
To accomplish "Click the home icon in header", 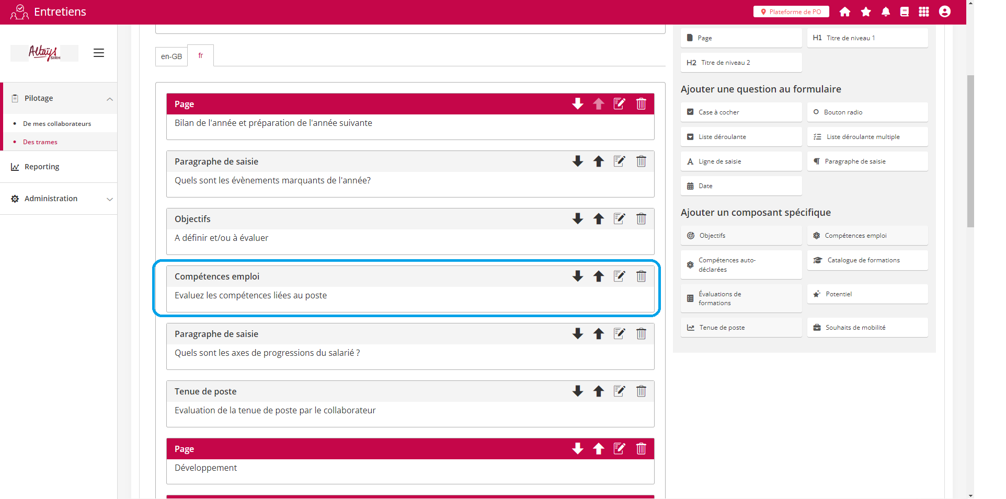I will tap(845, 12).
